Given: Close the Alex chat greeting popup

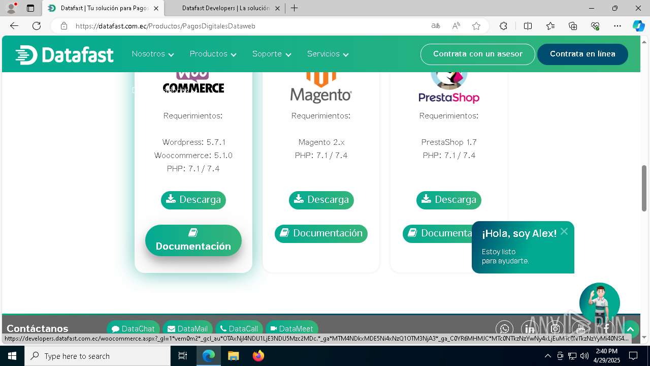Looking at the screenshot, I should [564, 232].
